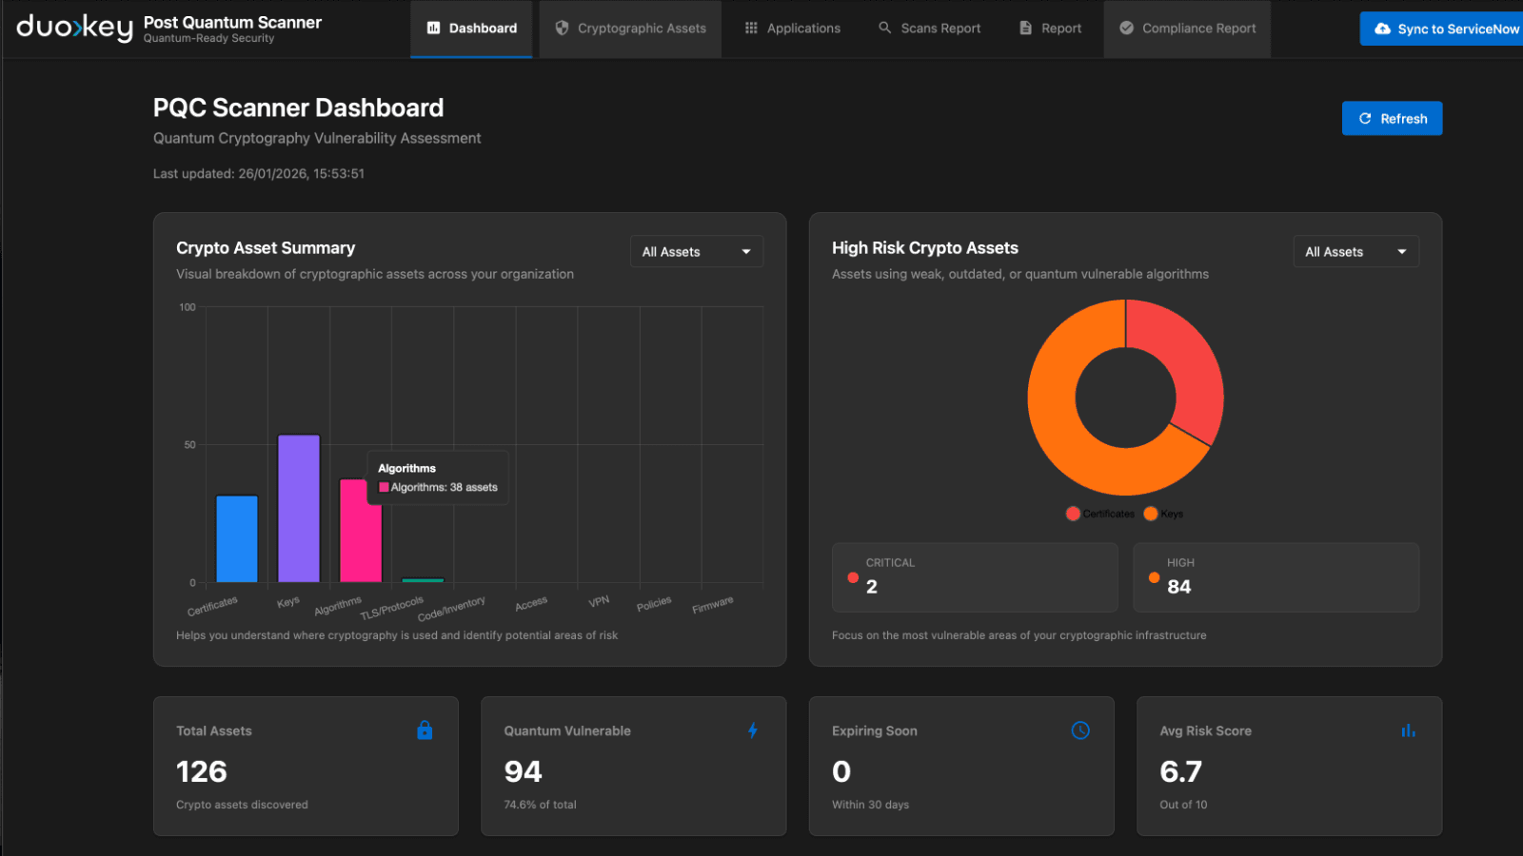Click the lightning icon on Quantum Vulnerable card
The image size is (1523, 856).
pos(752,730)
